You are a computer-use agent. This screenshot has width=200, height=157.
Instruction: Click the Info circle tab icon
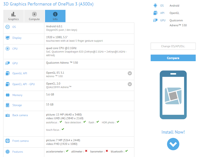click(x=55, y=14)
